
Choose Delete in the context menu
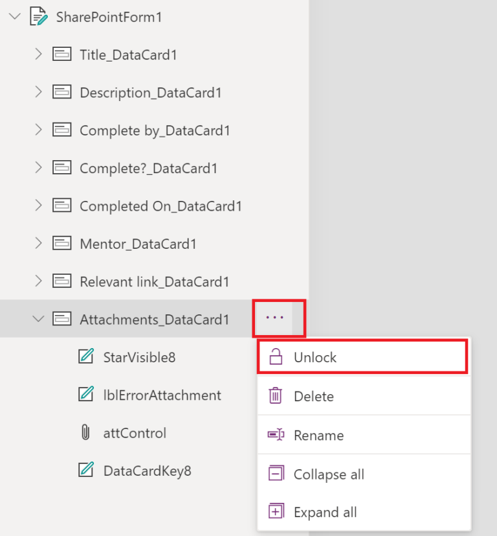[x=364, y=396]
